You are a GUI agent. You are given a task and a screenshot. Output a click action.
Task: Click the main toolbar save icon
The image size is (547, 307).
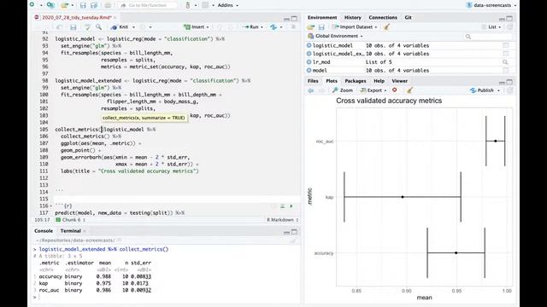point(83,5)
